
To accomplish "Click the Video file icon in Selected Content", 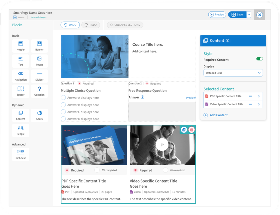I will (207, 104).
